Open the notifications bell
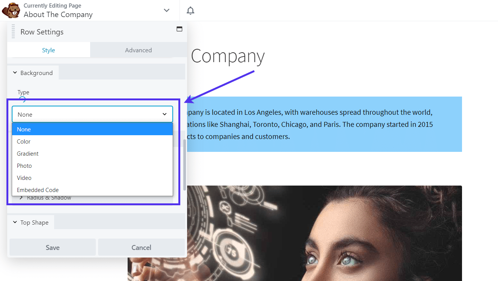498x281 pixels. (x=190, y=11)
